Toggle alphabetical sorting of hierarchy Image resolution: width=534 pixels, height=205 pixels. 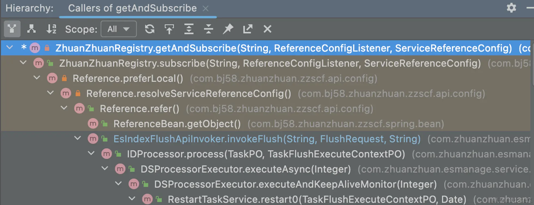51,29
